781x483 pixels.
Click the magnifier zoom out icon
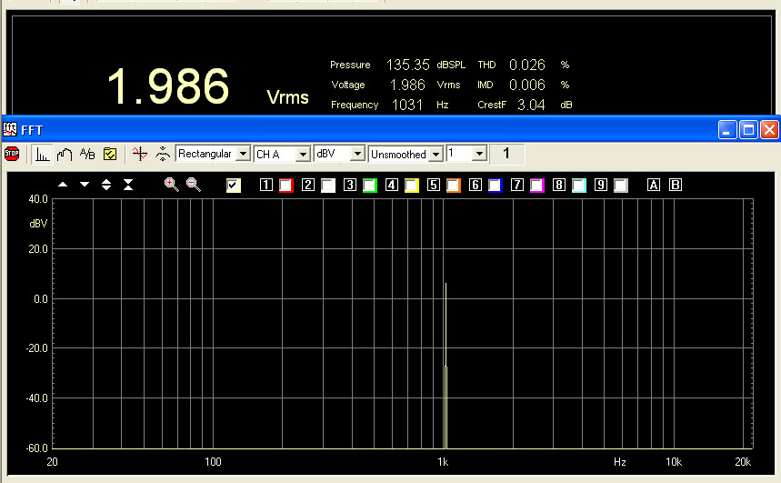[x=193, y=185]
